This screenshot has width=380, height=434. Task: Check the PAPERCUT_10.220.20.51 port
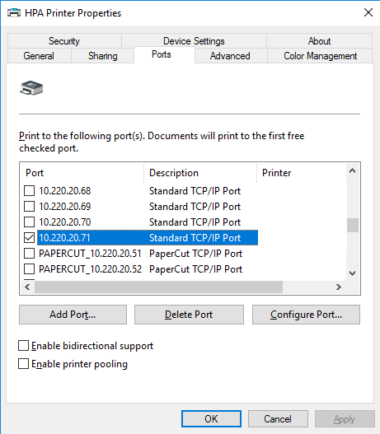click(x=29, y=254)
